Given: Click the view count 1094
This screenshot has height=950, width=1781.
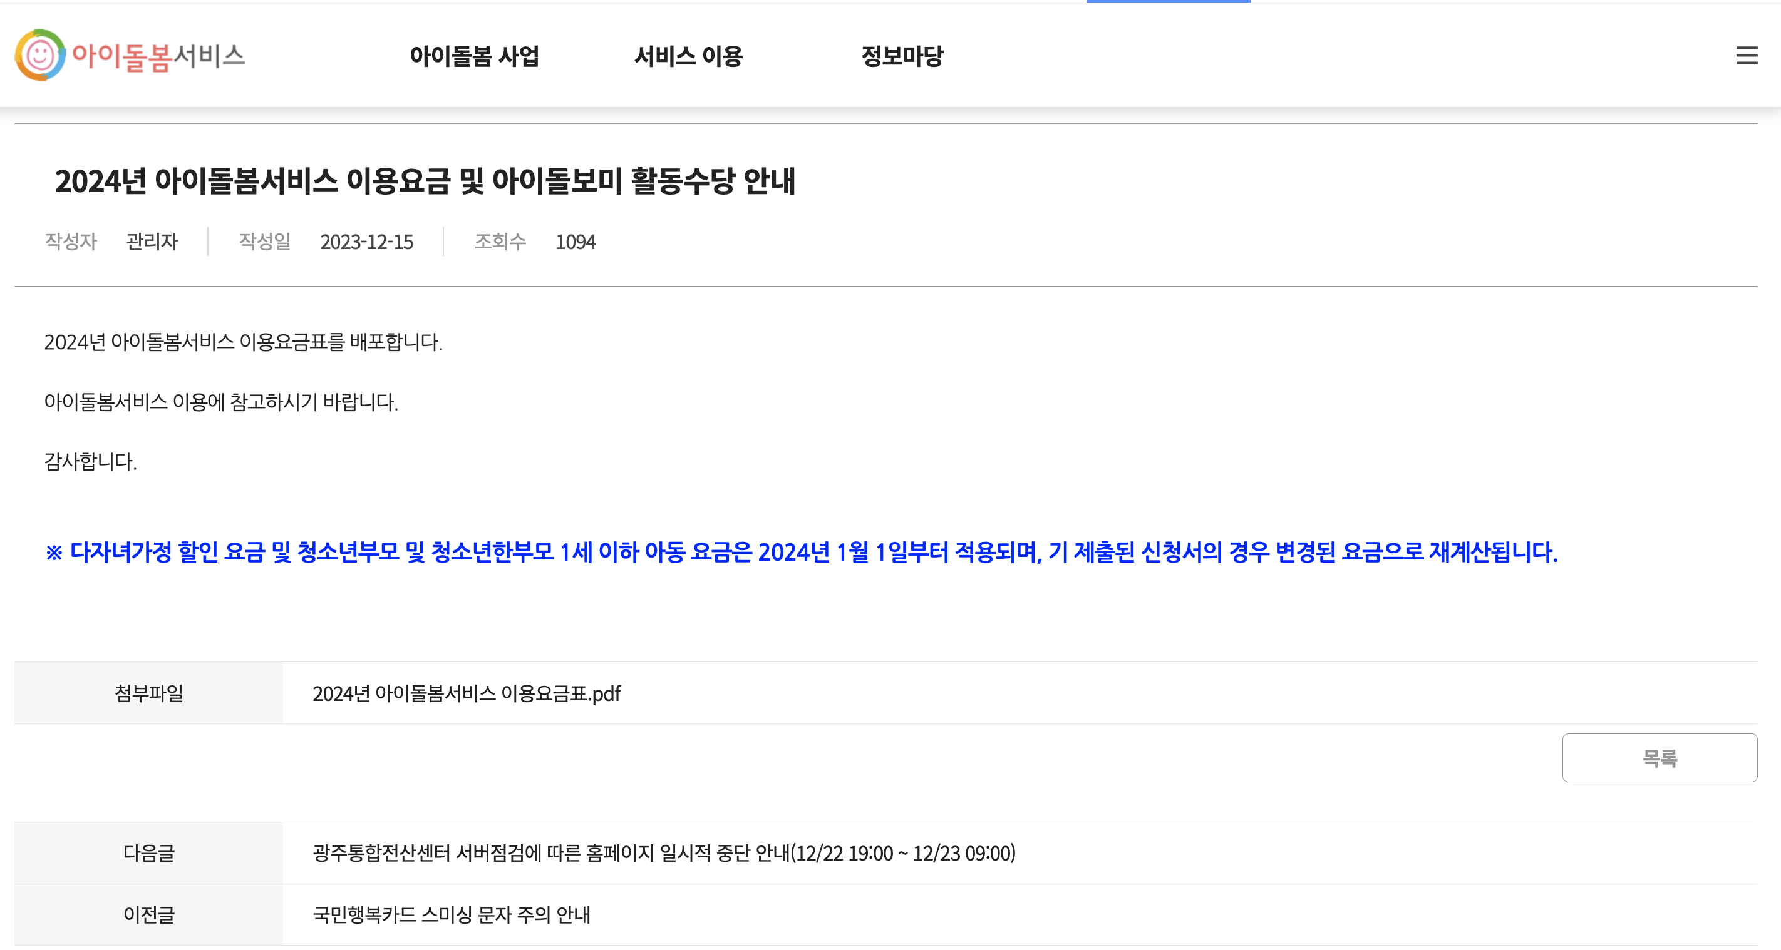Looking at the screenshot, I should [576, 242].
